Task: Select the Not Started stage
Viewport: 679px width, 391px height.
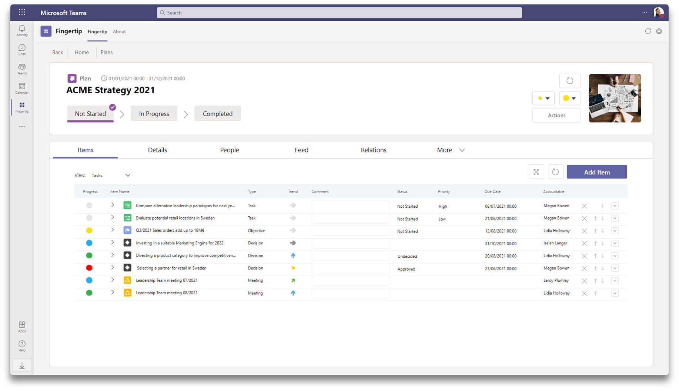Action: coord(90,114)
